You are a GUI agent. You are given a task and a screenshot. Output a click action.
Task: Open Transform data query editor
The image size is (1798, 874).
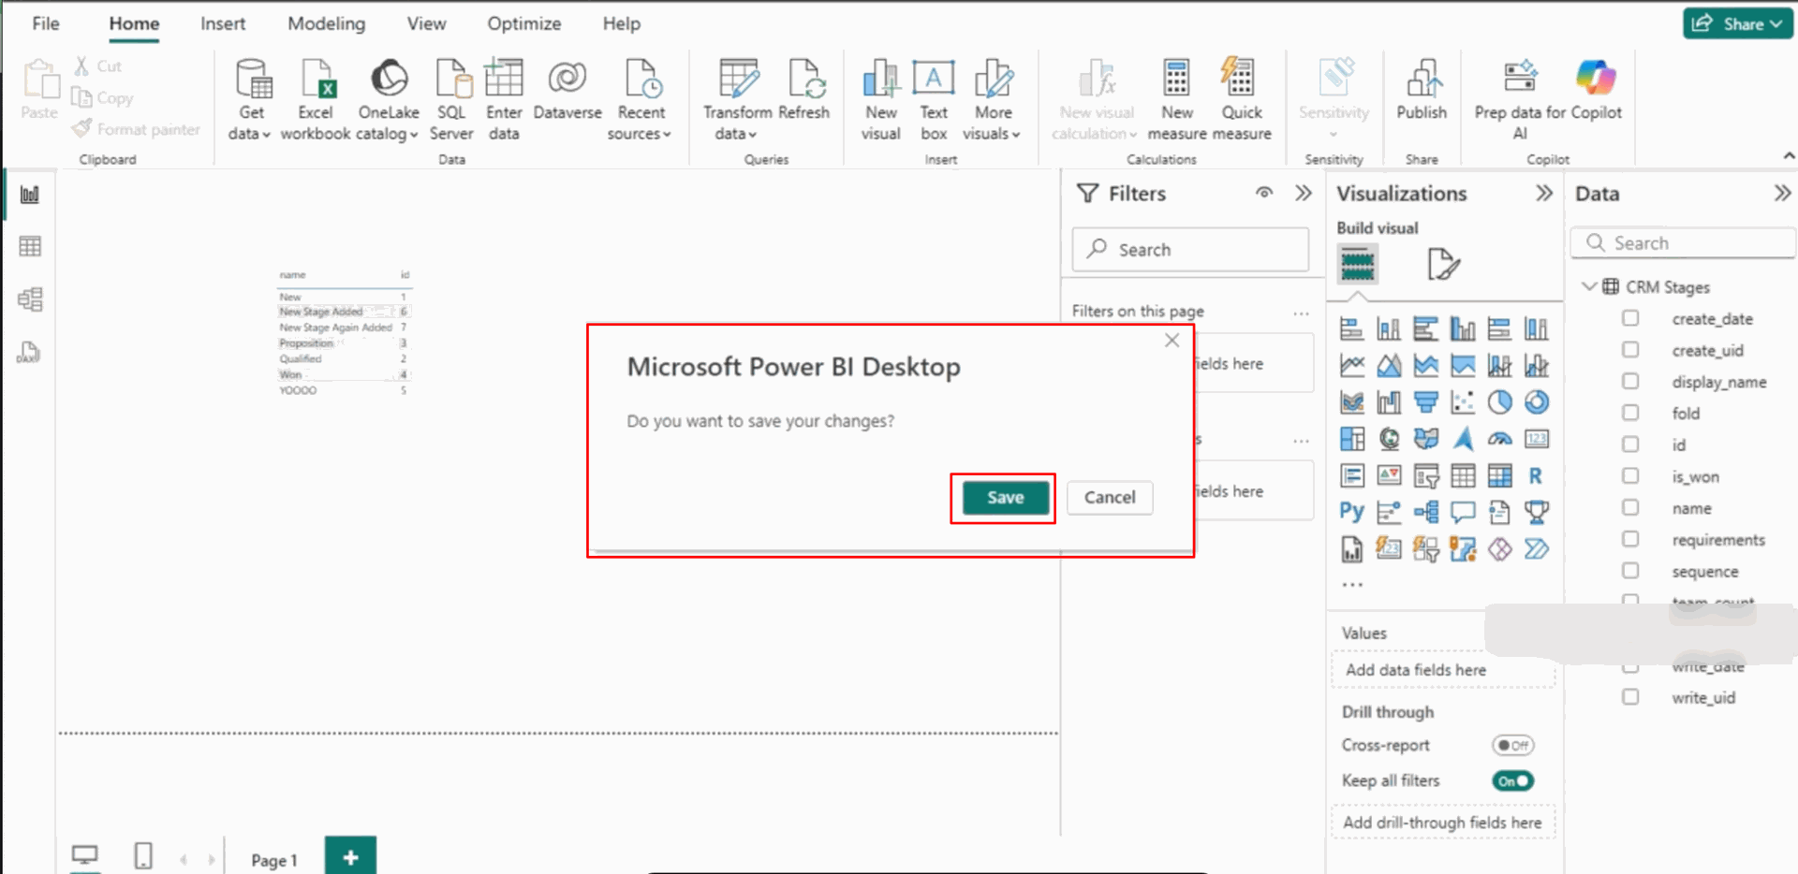pyautogui.click(x=738, y=100)
